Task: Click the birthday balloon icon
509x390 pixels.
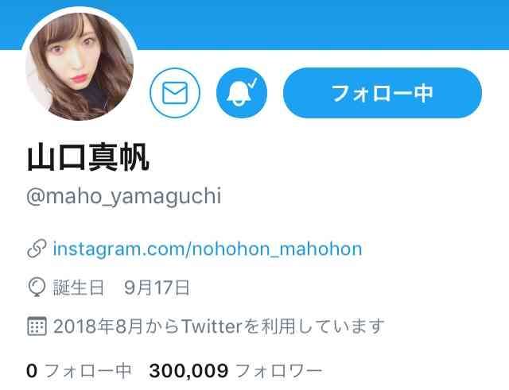Action: click(37, 288)
